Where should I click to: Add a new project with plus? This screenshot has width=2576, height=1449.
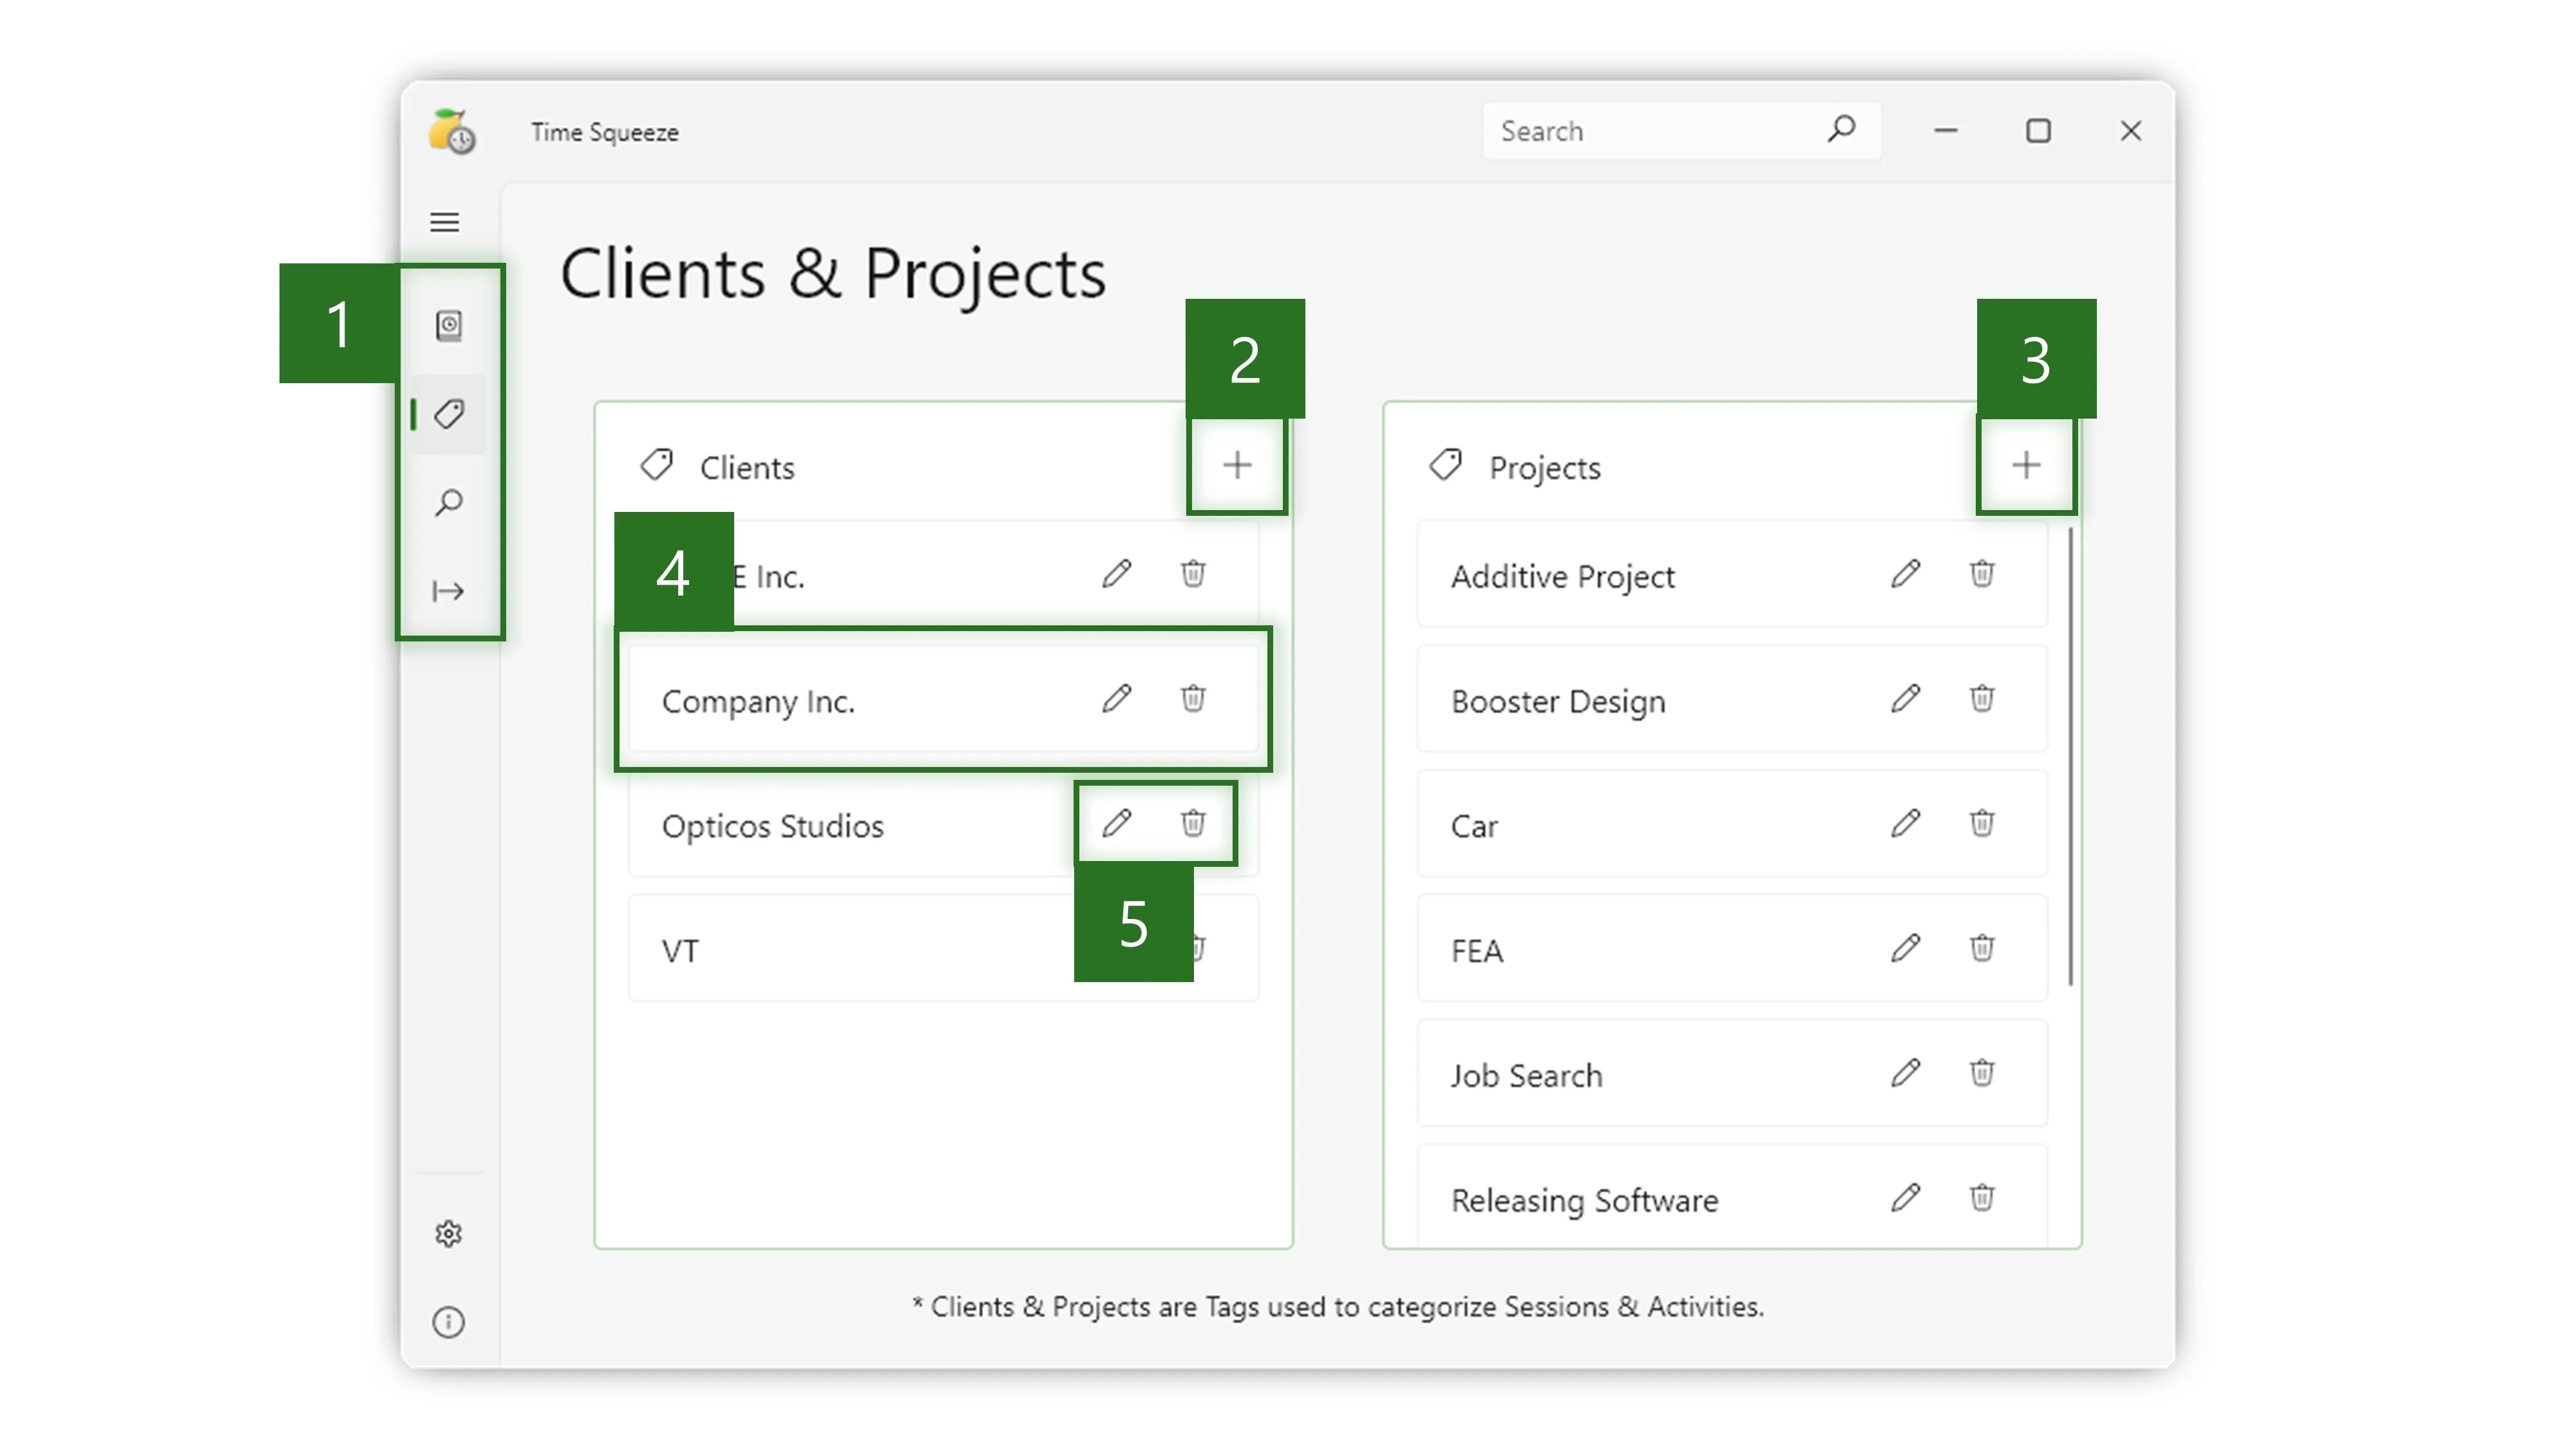point(2026,465)
